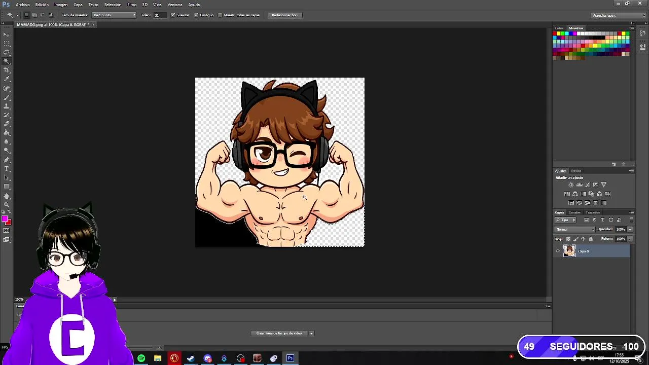Select the Hand tool
The height and width of the screenshot is (365, 649).
(7, 196)
